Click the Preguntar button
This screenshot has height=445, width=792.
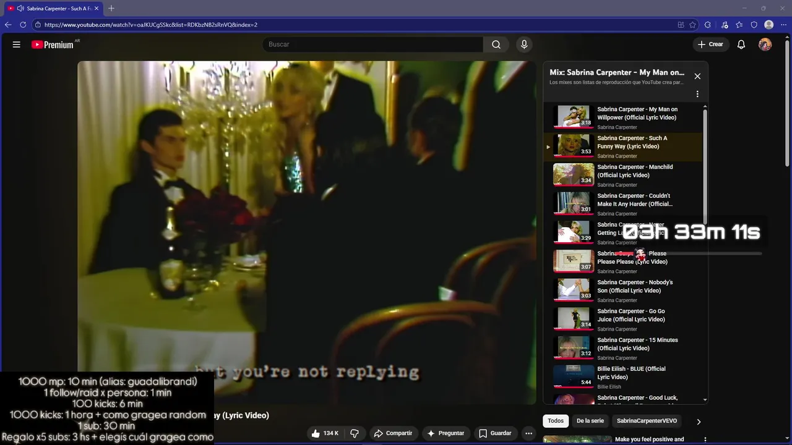[x=445, y=433]
